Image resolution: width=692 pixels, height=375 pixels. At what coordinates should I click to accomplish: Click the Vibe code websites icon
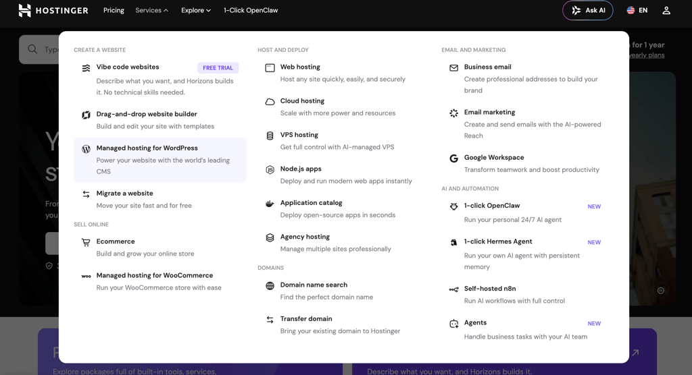pyautogui.click(x=86, y=68)
